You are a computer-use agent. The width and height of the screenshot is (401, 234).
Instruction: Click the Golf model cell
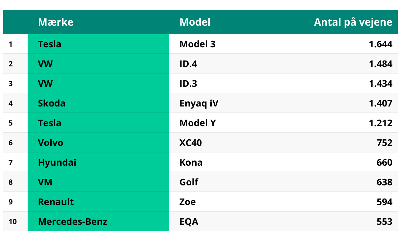point(189,182)
